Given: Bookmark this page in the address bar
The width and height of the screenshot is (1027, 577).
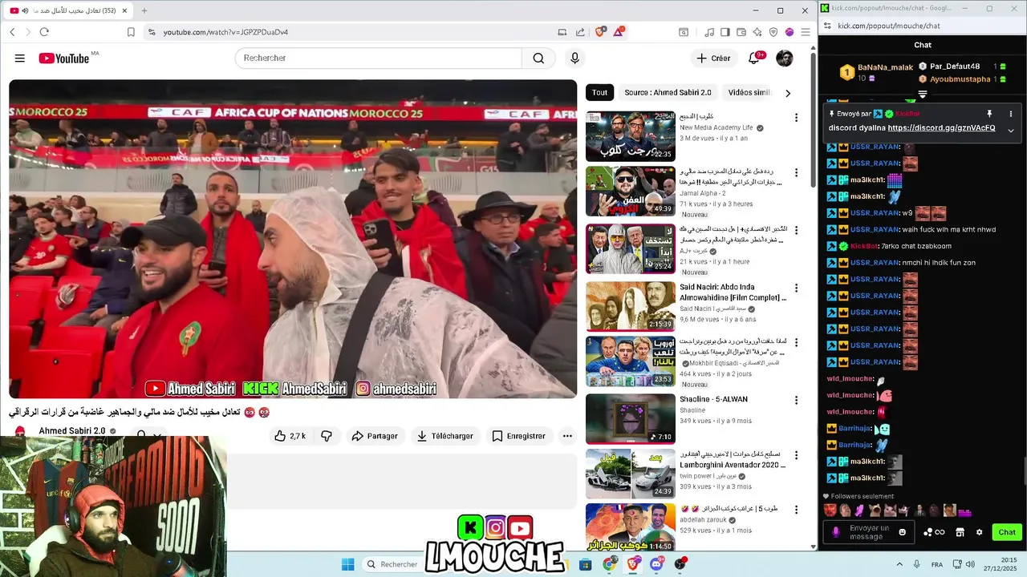Looking at the screenshot, I should point(131,32).
